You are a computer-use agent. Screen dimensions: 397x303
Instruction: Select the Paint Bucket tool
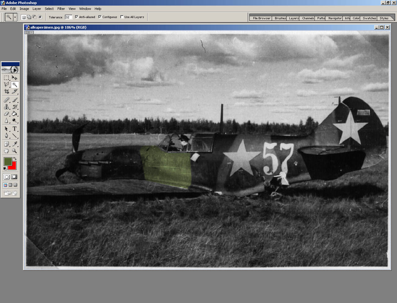[x=15, y=114]
